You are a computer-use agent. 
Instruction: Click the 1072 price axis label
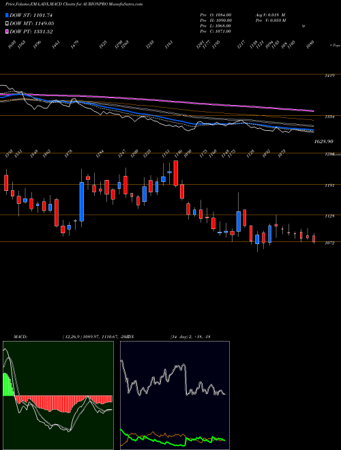tap(330, 243)
